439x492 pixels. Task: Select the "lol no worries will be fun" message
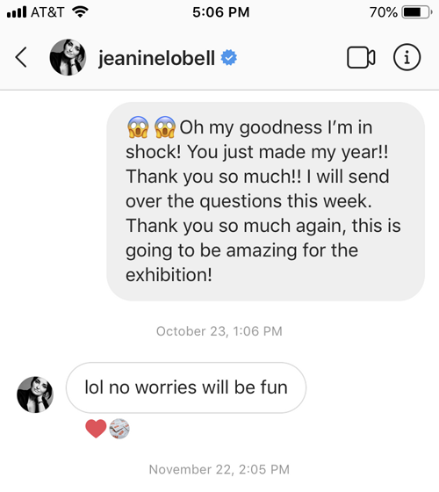(186, 387)
